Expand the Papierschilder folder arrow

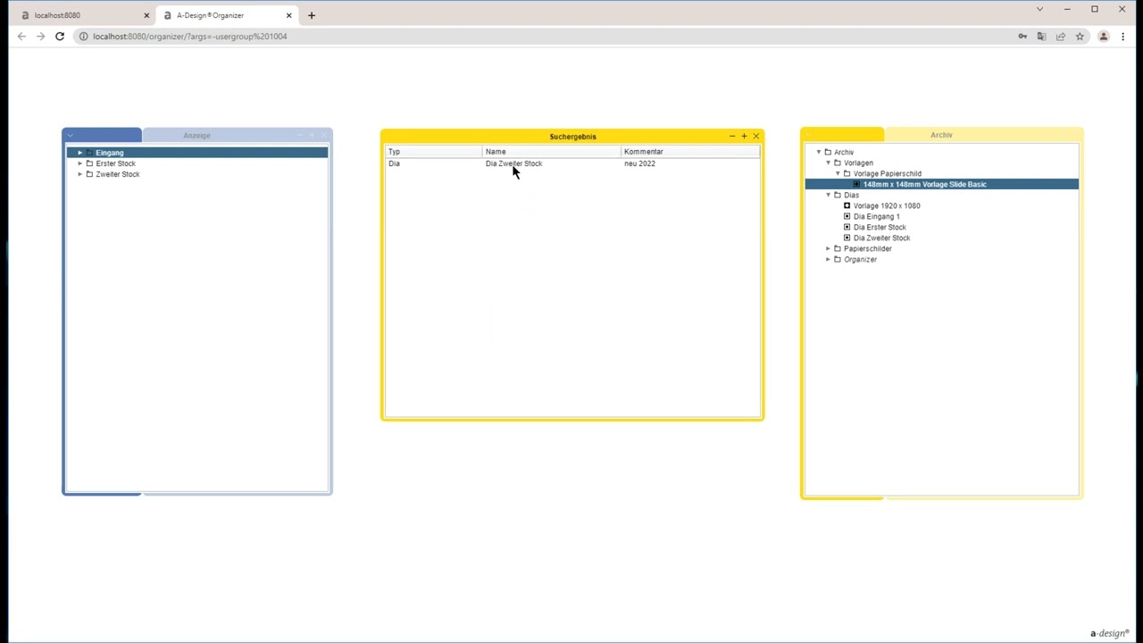pos(829,248)
